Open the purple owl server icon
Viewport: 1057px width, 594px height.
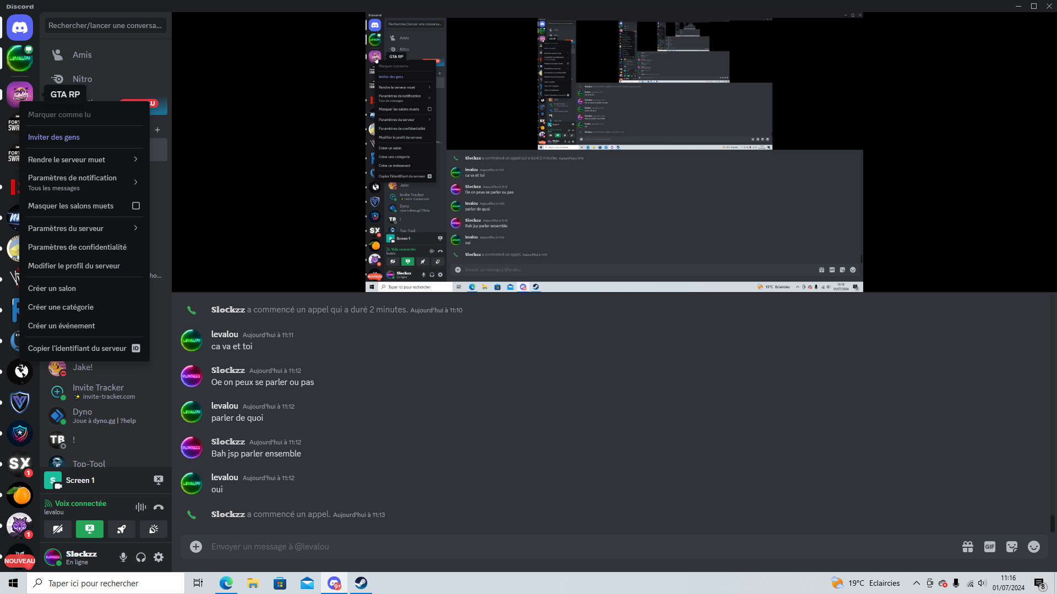click(20, 526)
